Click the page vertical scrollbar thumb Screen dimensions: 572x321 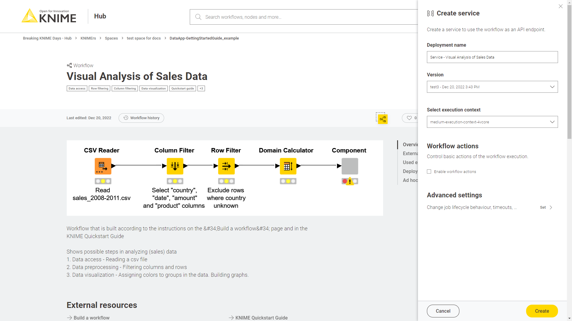569,72
